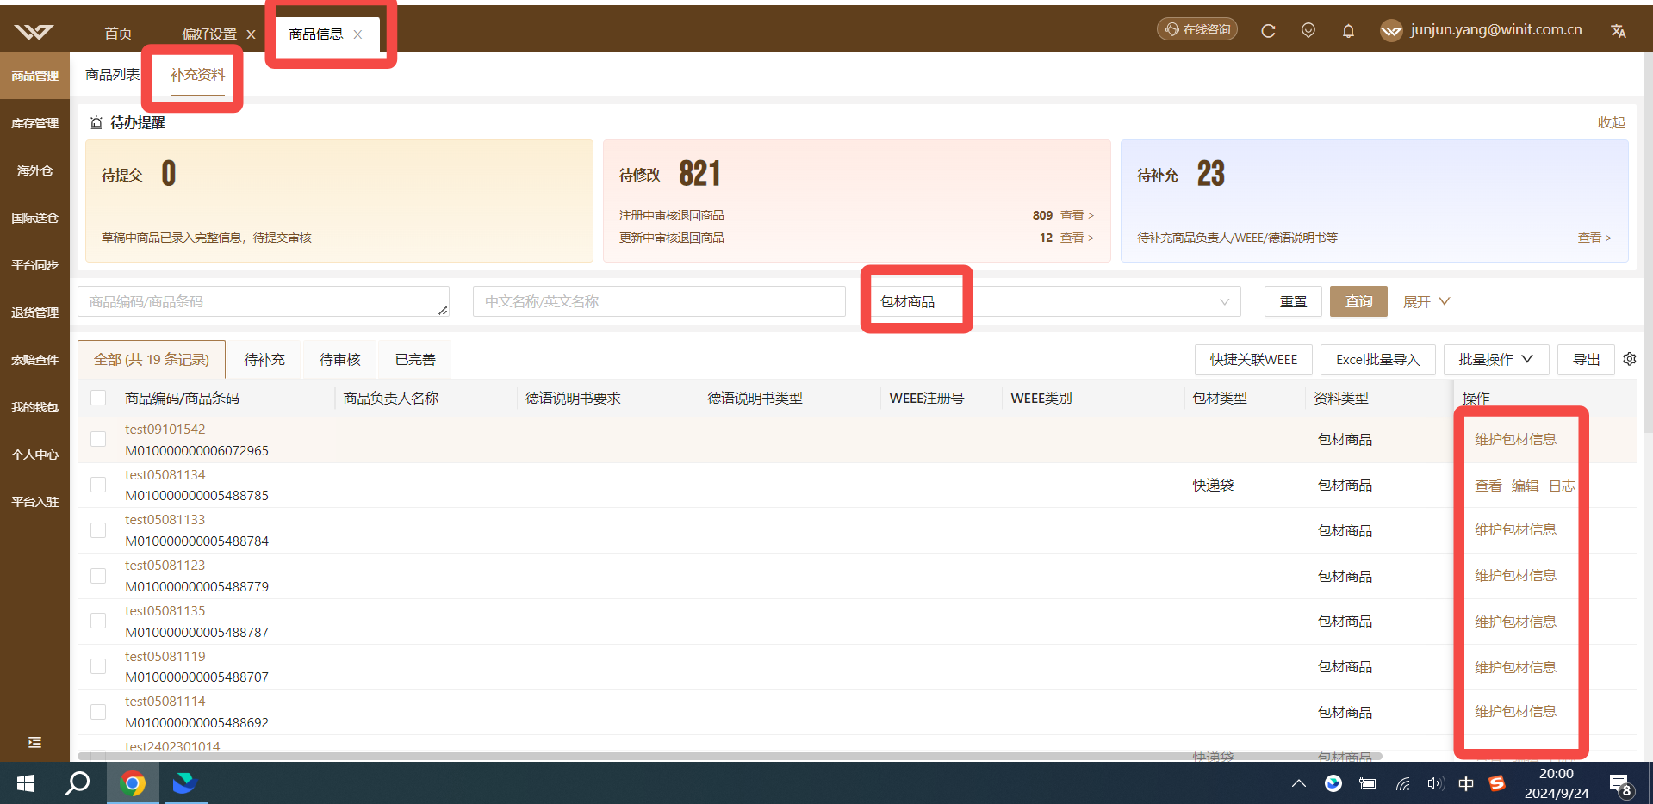View the 809 注册中审核退回商品
The width and height of the screenshot is (1653, 804).
[1077, 215]
